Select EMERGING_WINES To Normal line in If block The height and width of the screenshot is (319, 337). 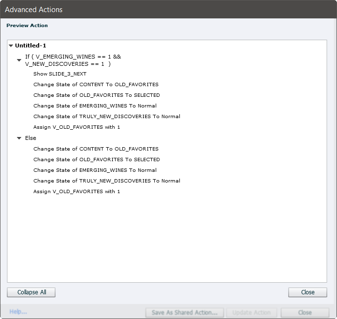coord(95,106)
